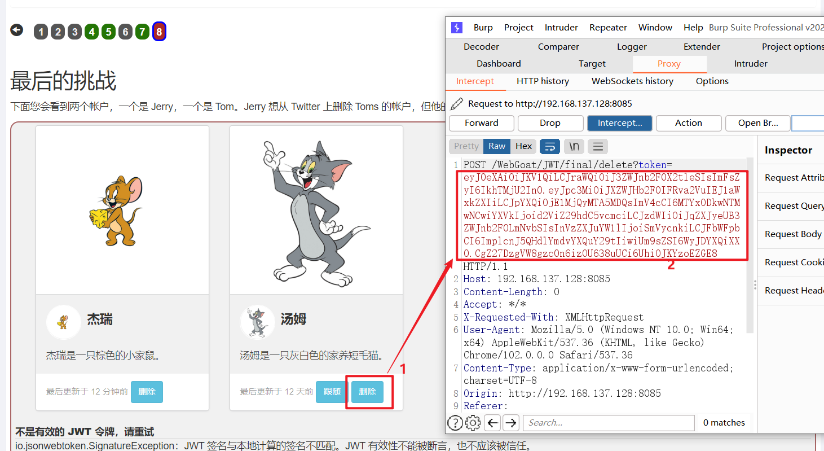The width and height of the screenshot is (824, 451).
Task: Switch message view to Pretty
Action: coord(466,146)
